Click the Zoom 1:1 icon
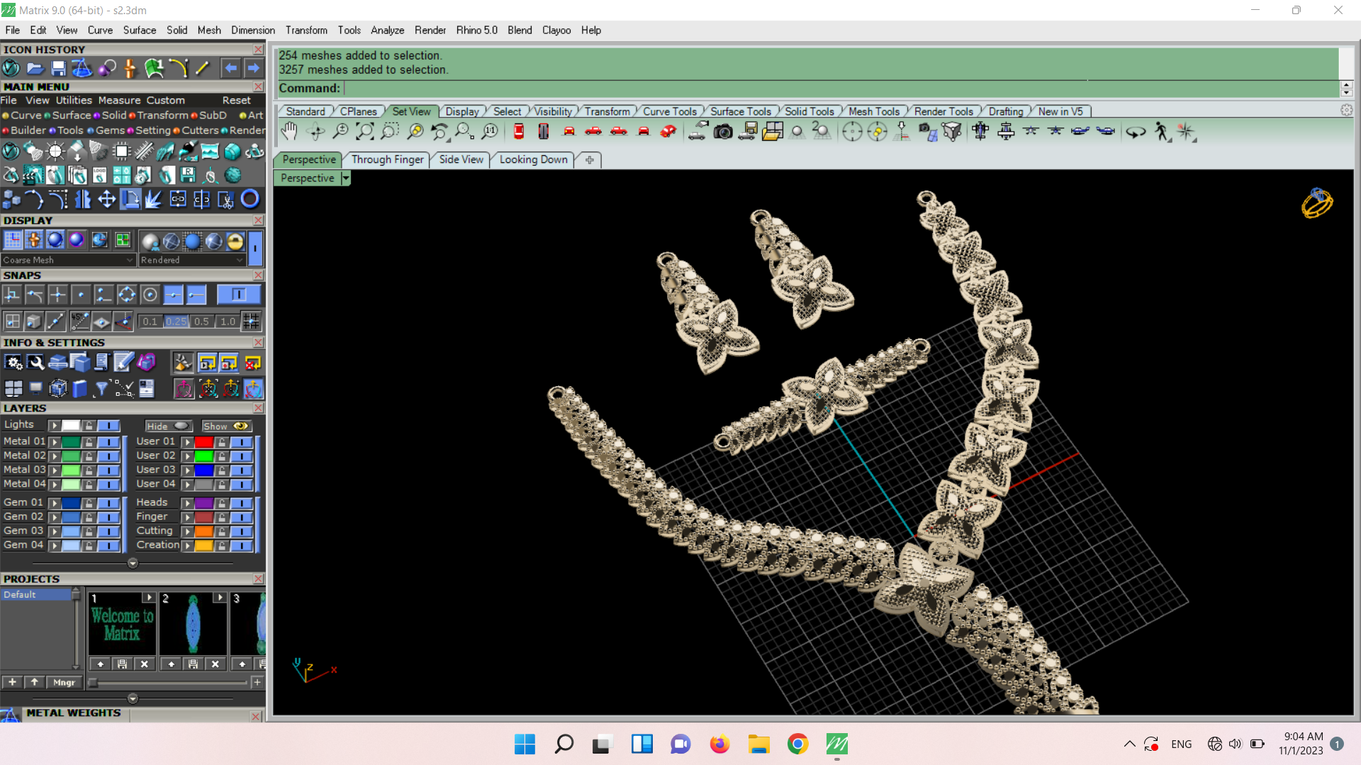The height and width of the screenshot is (765, 1361). (490, 132)
